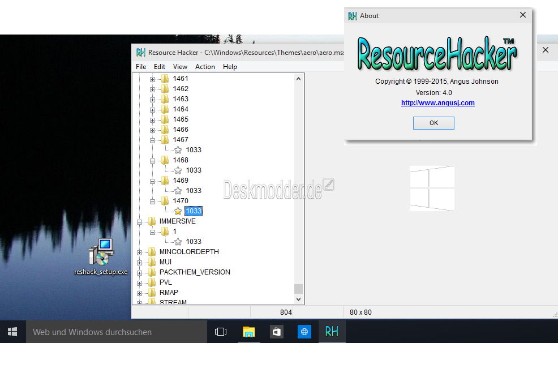Open the Action menu
The height and width of the screenshot is (373, 558).
click(x=205, y=67)
